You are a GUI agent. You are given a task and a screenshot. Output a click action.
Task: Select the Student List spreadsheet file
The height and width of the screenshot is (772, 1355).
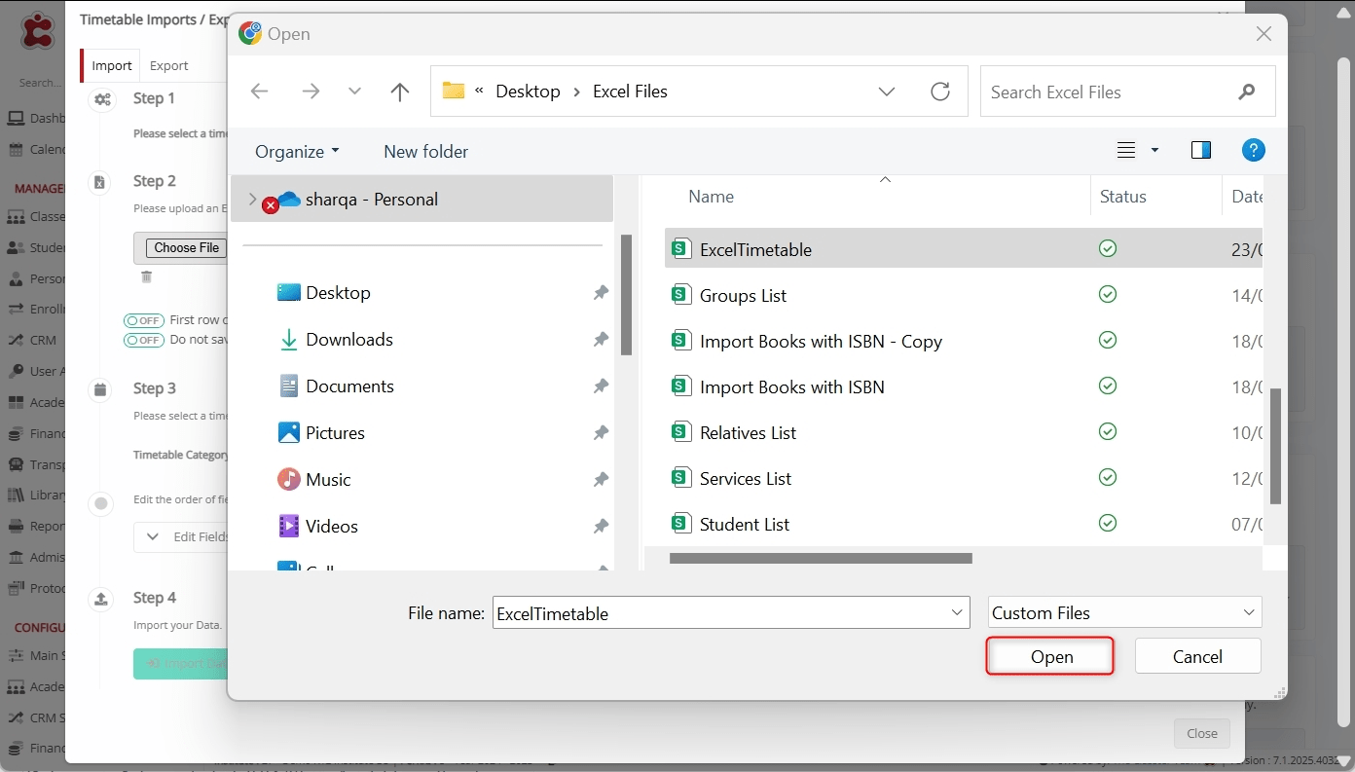744,524
